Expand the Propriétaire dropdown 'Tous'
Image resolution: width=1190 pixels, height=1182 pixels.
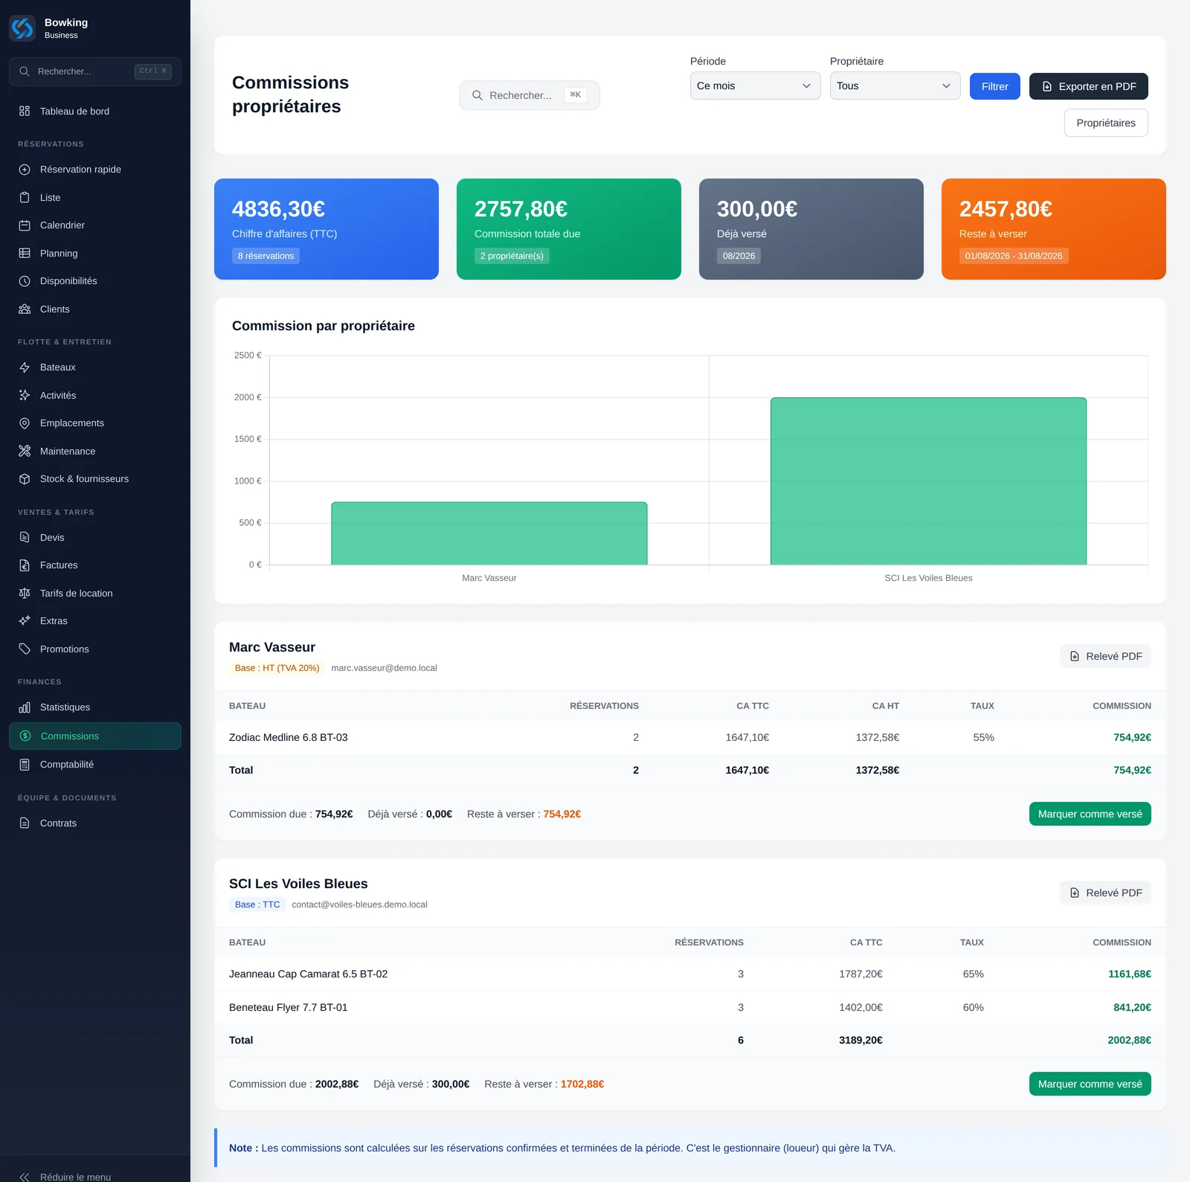click(x=895, y=86)
